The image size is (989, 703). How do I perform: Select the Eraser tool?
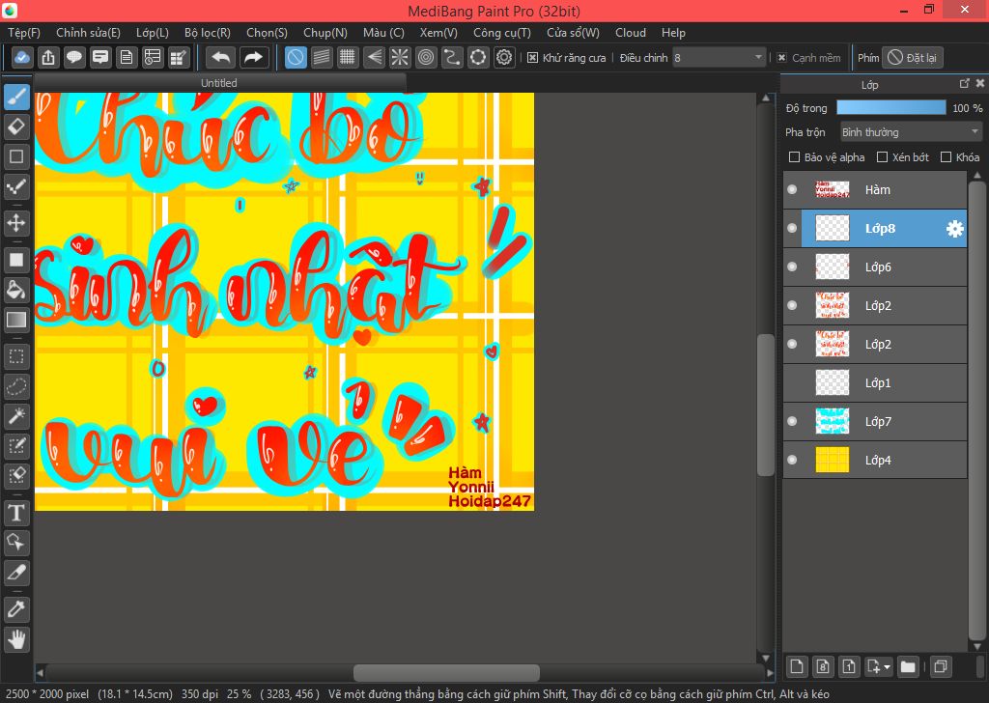tap(16, 127)
